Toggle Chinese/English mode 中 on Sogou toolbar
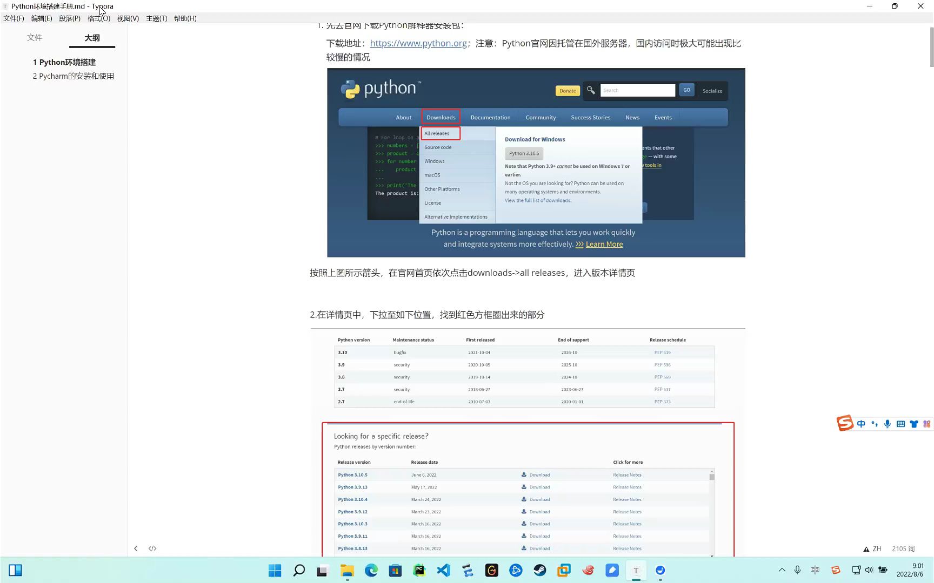934x583 pixels. (861, 424)
